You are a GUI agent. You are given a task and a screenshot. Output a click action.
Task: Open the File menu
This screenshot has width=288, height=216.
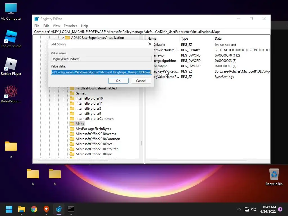coord(37,26)
